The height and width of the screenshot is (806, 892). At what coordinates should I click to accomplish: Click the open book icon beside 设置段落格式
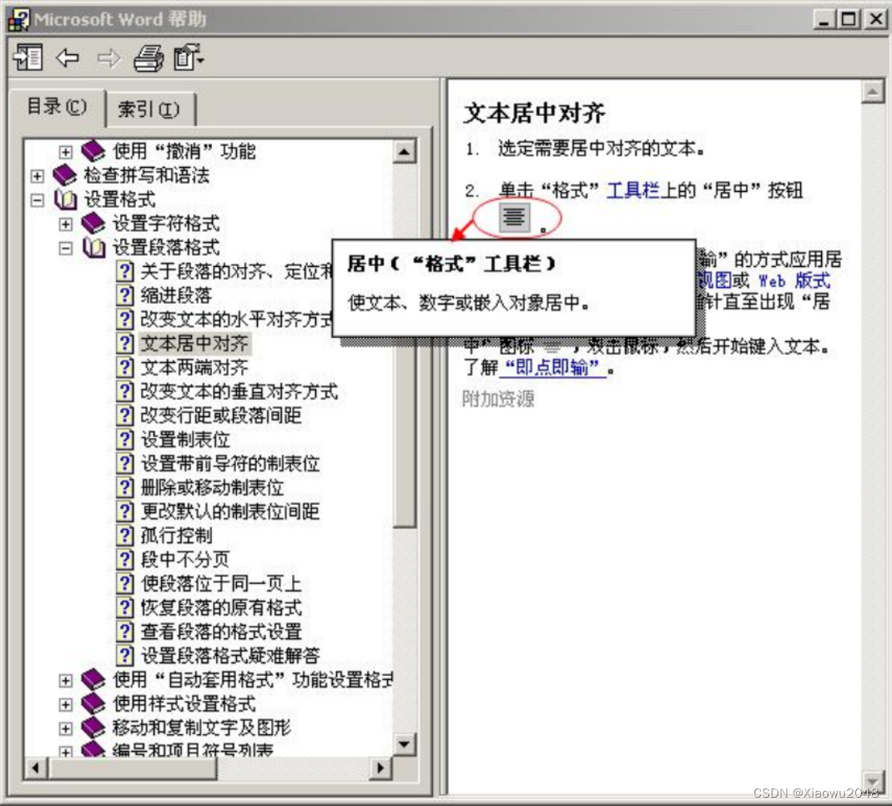[93, 248]
